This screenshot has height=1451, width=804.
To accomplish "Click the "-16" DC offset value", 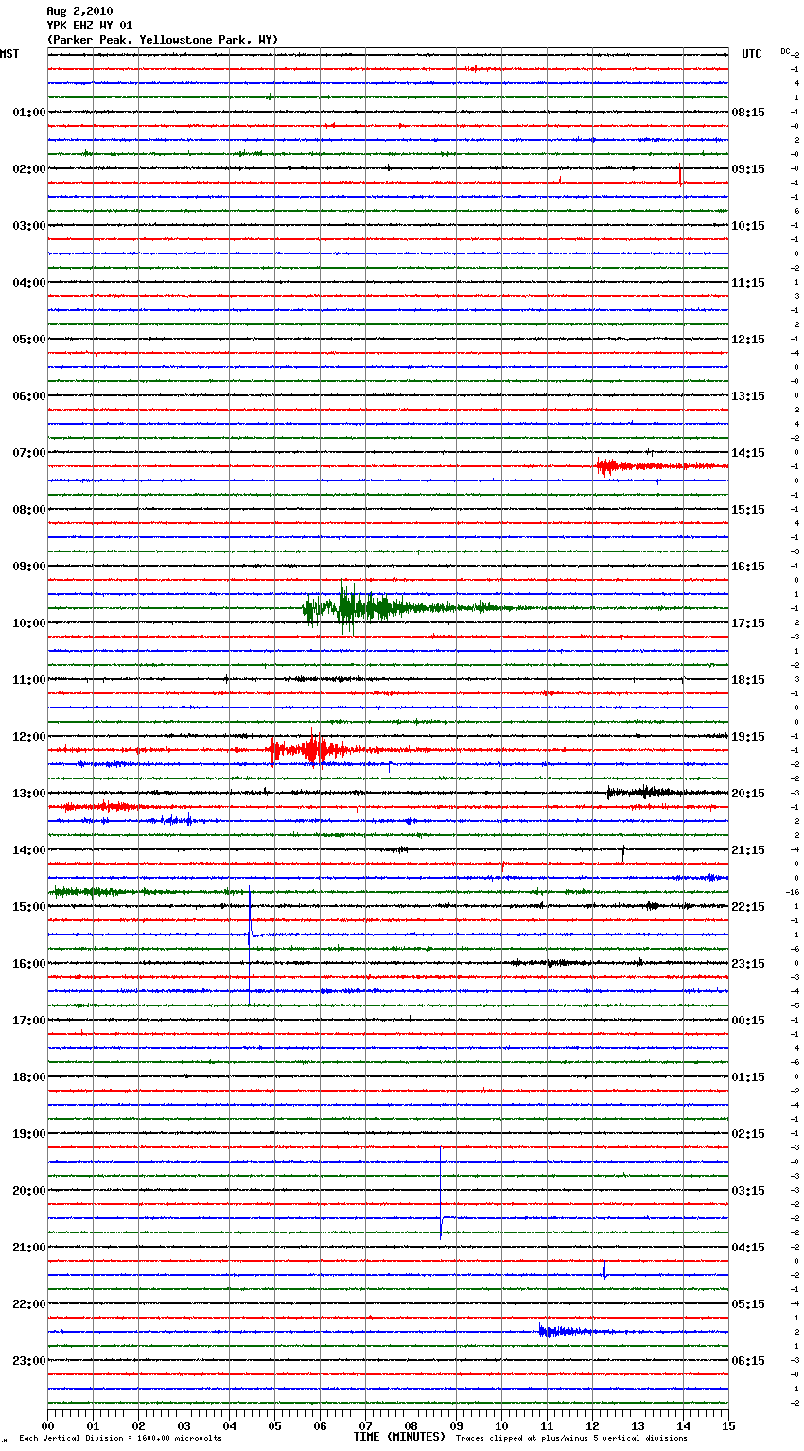I will pos(793,892).
